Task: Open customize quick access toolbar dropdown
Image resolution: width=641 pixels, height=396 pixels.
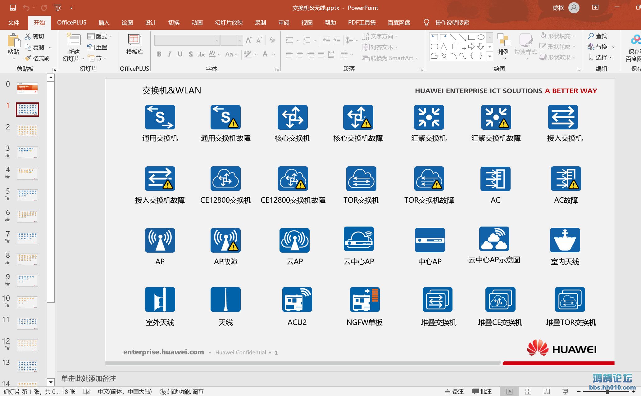Action: click(71, 8)
